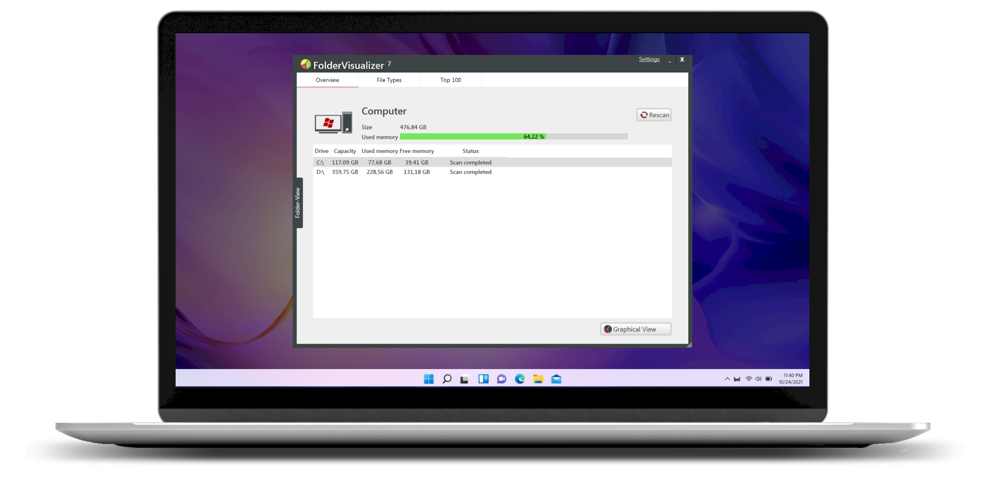The image size is (986, 495).
Task: Switch to the File Types tab
Action: pos(389,80)
